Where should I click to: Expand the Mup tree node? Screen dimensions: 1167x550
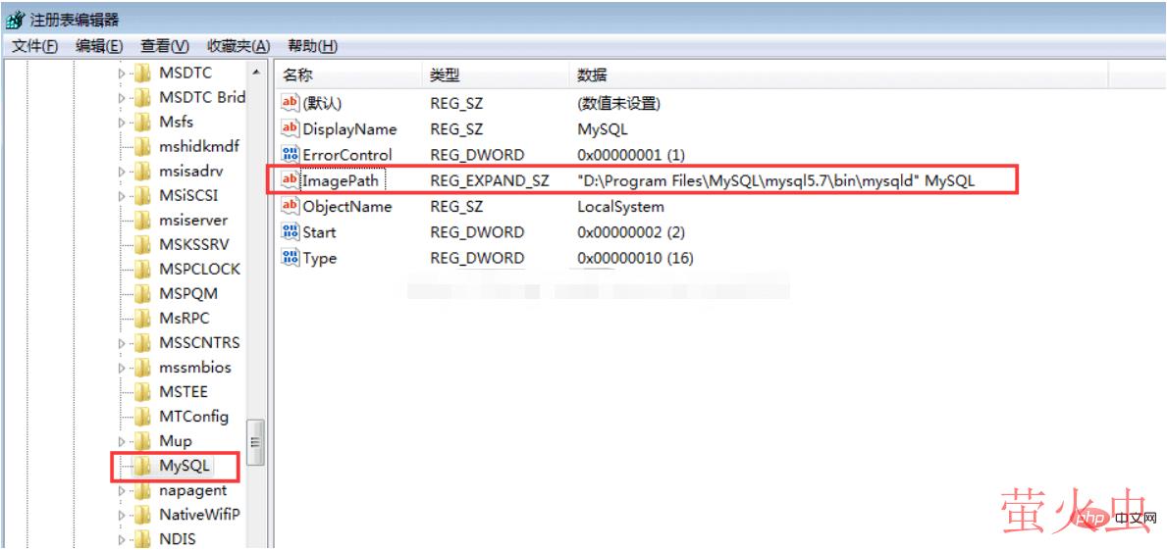click(122, 441)
